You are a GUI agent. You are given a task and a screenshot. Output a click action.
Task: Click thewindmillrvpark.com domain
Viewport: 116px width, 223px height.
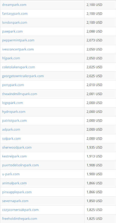click(x=20, y=94)
